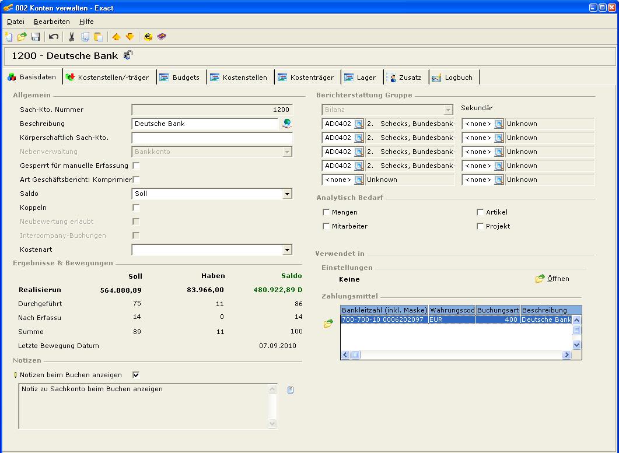Open the Datei menu
Viewport: 619px width, 453px height.
coord(16,22)
